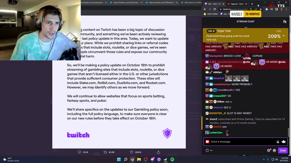Click the share page icon in address bar
291x163 pixels.
(256, 9)
